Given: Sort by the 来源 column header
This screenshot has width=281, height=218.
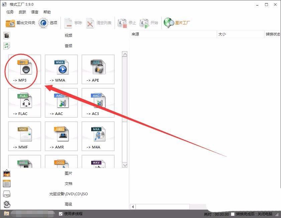Looking at the screenshot, I should 173,34.
